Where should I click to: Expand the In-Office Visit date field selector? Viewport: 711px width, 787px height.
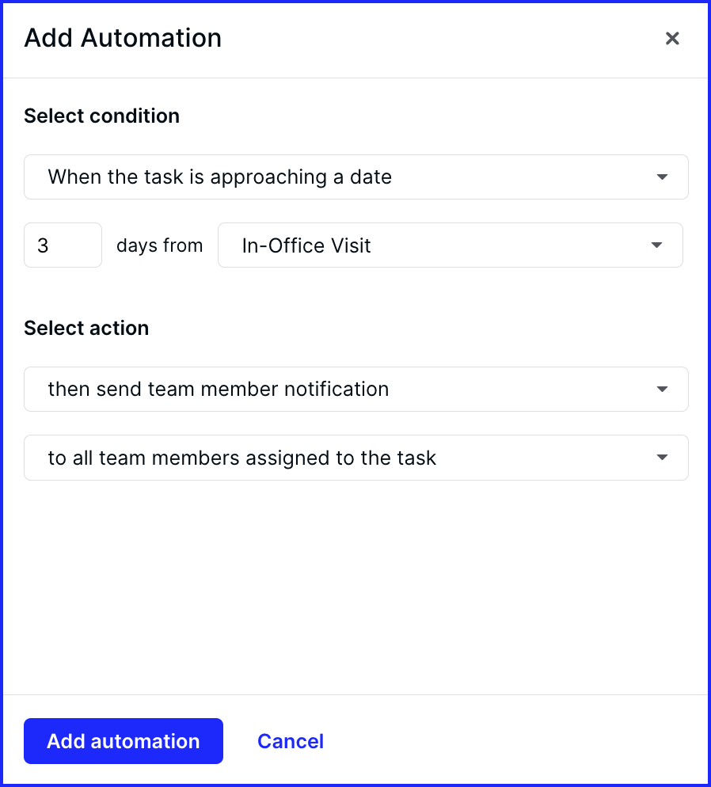tap(450, 245)
